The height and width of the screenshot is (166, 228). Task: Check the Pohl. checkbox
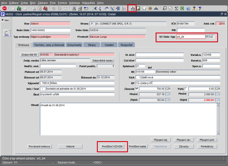[x=186, y=88]
